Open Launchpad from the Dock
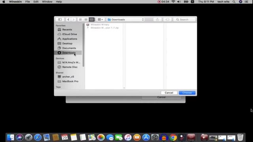The width and height of the screenshot is (253, 142). pyautogui.click(x=28, y=138)
